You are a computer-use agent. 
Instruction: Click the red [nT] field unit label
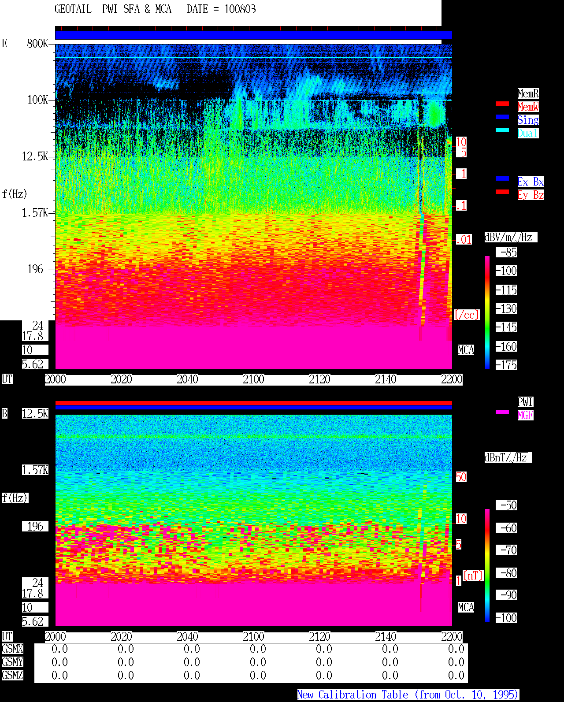(473, 575)
